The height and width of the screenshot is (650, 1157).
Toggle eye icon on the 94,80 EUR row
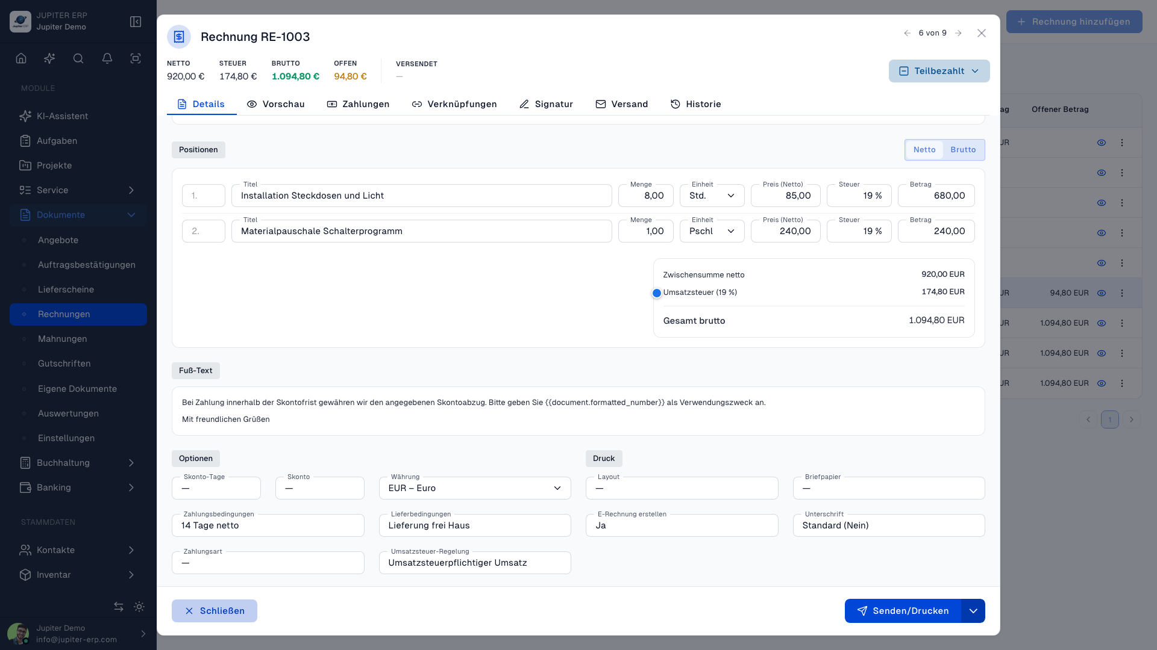coord(1102,293)
